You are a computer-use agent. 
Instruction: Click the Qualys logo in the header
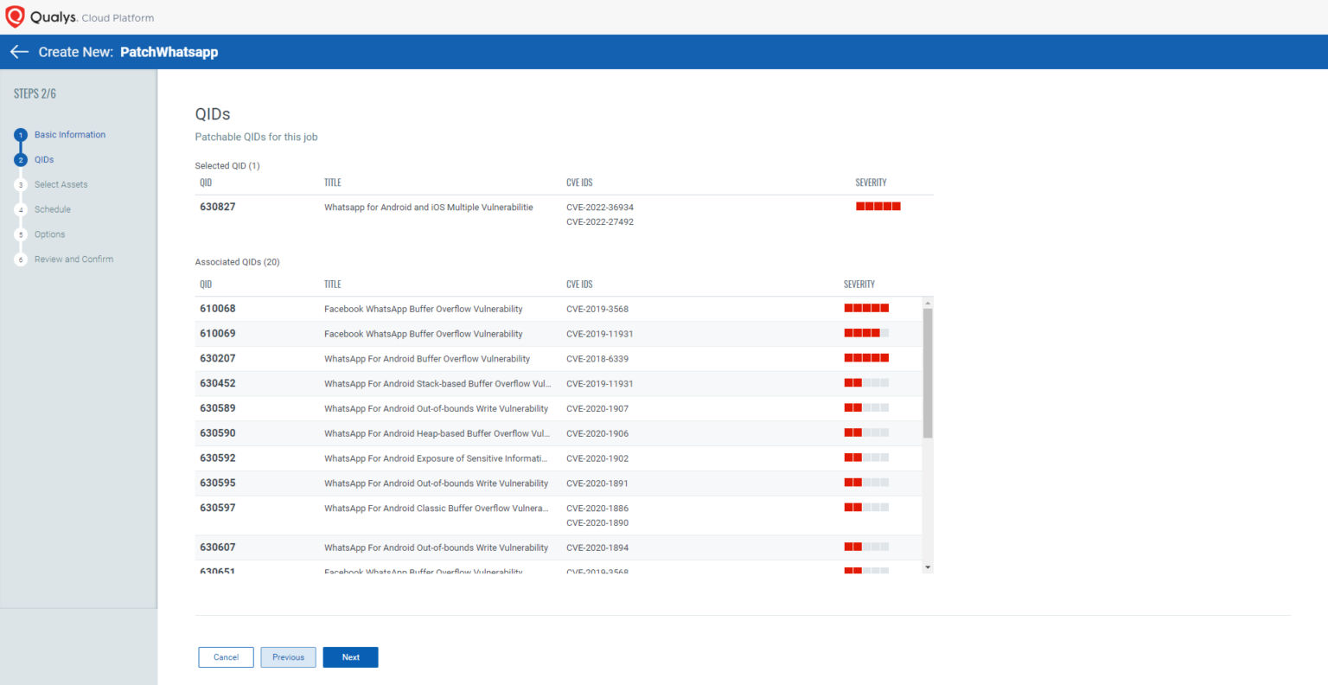tap(15, 16)
